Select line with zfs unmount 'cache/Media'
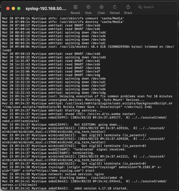The image size is (179, 191). click(x=63, y=18)
